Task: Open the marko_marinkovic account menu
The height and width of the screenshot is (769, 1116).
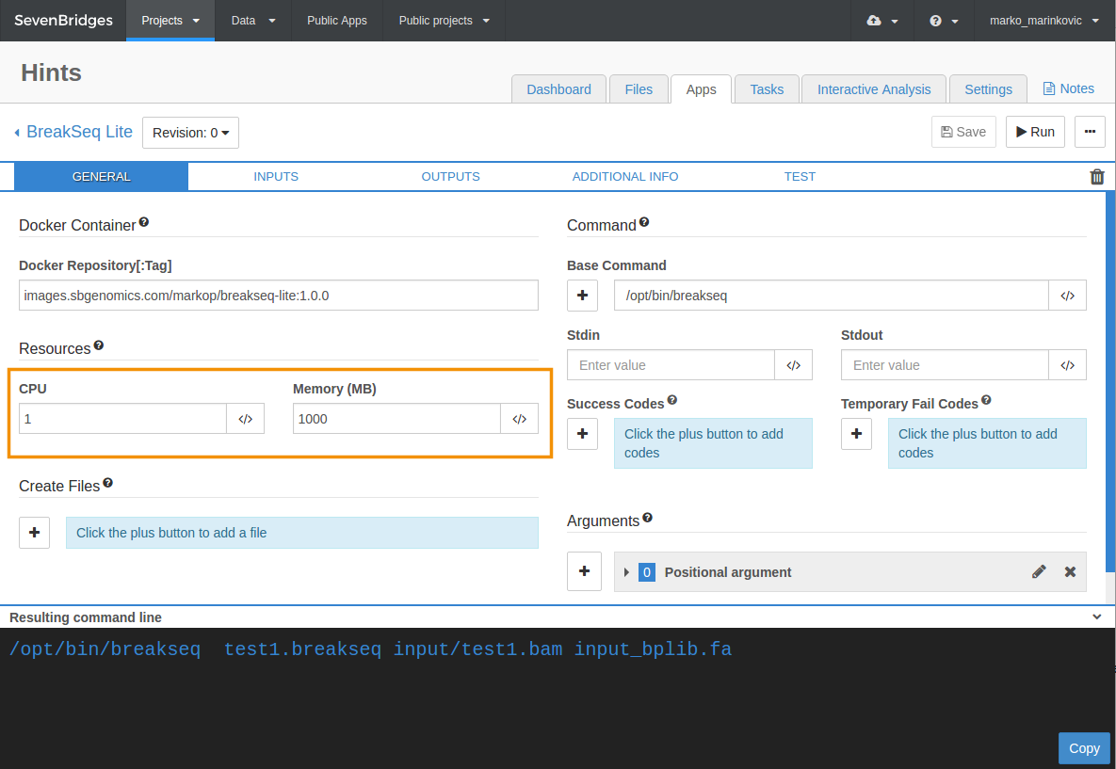Action: 1044,21
